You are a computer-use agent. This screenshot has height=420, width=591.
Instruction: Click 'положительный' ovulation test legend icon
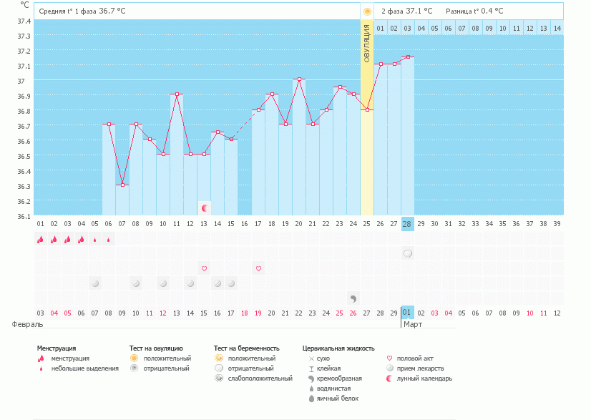click(x=133, y=358)
